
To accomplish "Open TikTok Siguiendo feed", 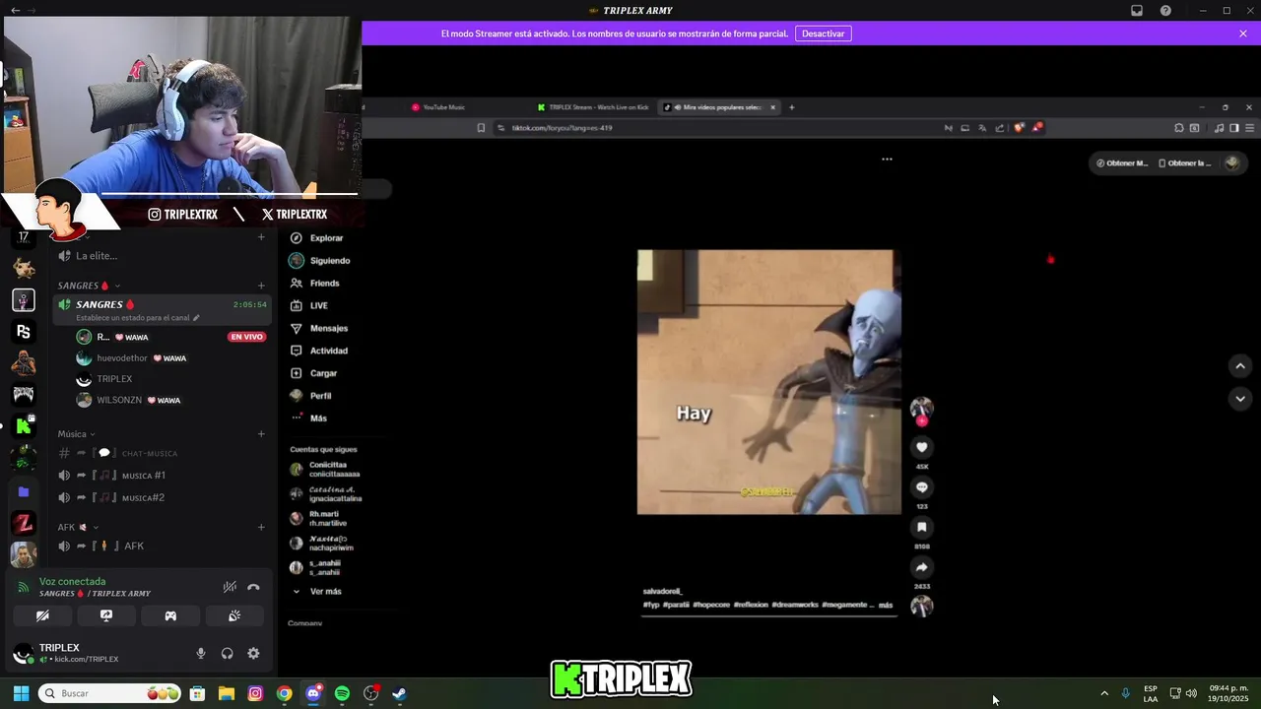I will [320, 261].
